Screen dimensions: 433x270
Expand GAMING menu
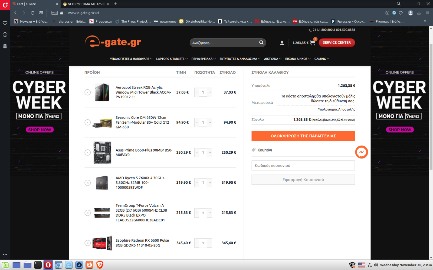click(322, 59)
